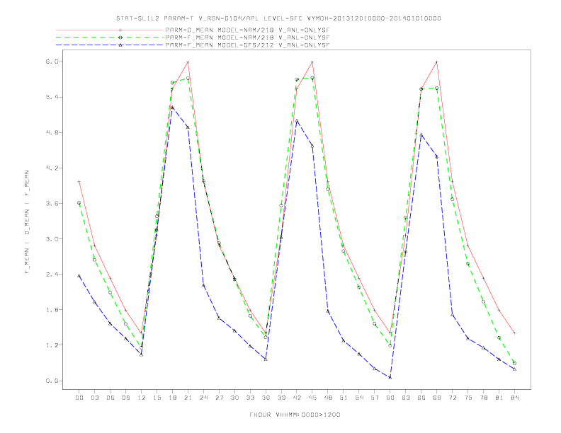The height and width of the screenshot is (433, 561).
Task: Click the x-axis tick label 72
Action: coord(452,398)
